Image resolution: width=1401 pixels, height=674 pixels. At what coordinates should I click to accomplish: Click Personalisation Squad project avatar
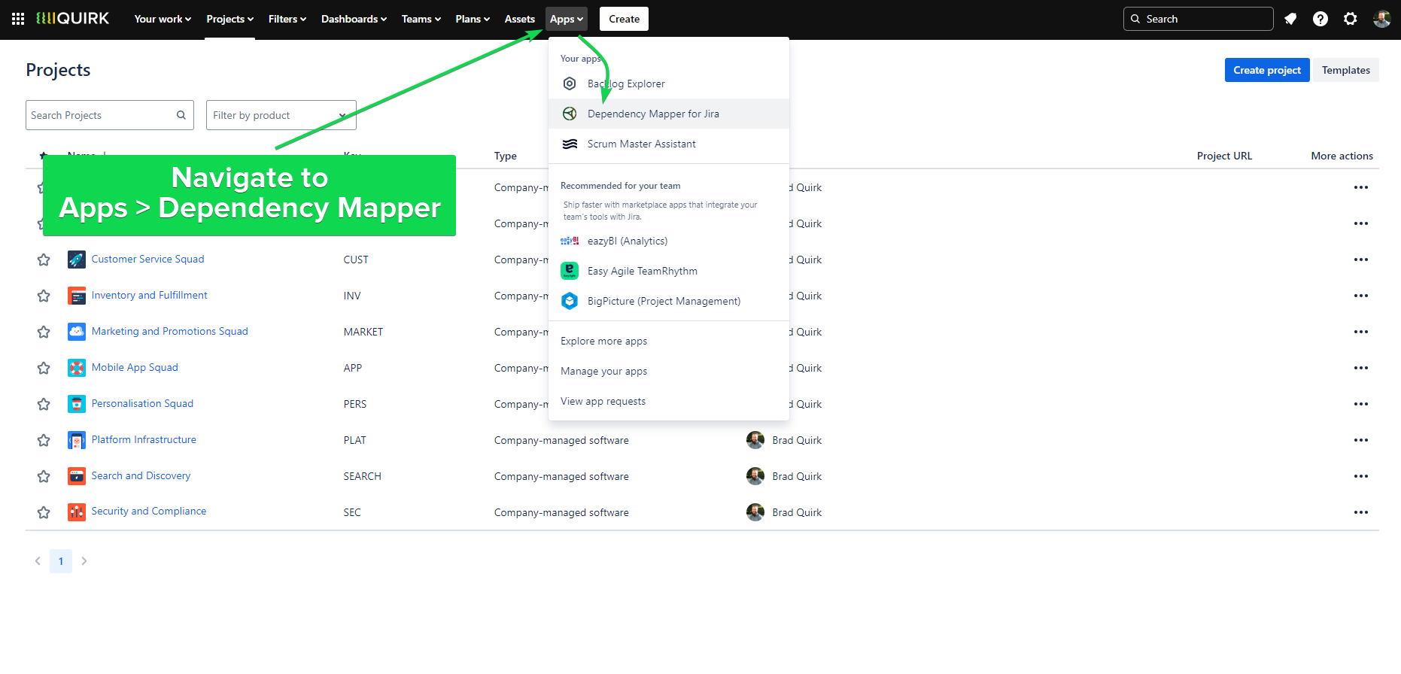coord(77,404)
